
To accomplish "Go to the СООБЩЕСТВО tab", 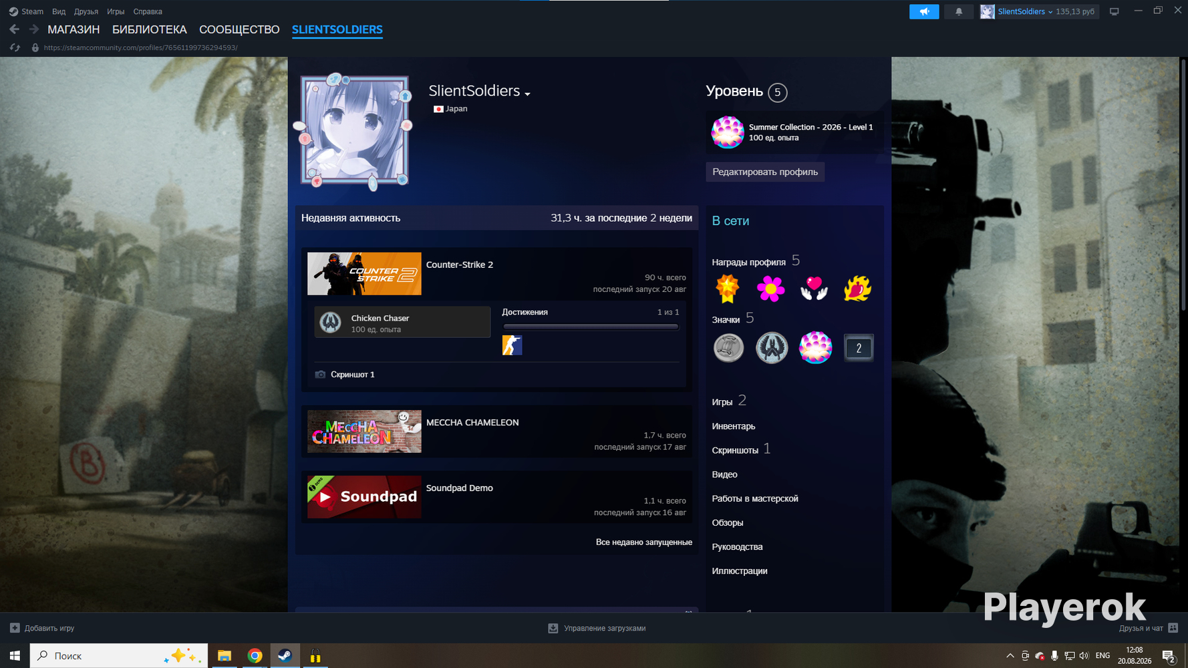I will coord(239,29).
